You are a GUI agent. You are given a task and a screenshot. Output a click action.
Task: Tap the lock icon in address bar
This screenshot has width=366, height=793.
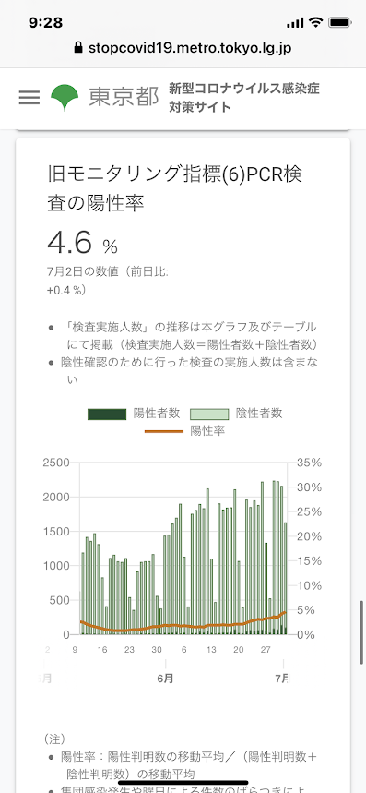click(77, 48)
